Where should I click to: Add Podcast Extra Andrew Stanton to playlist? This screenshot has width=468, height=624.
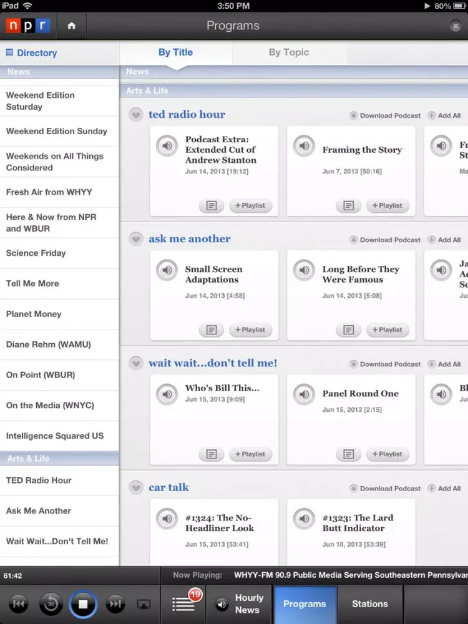pos(250,206)
